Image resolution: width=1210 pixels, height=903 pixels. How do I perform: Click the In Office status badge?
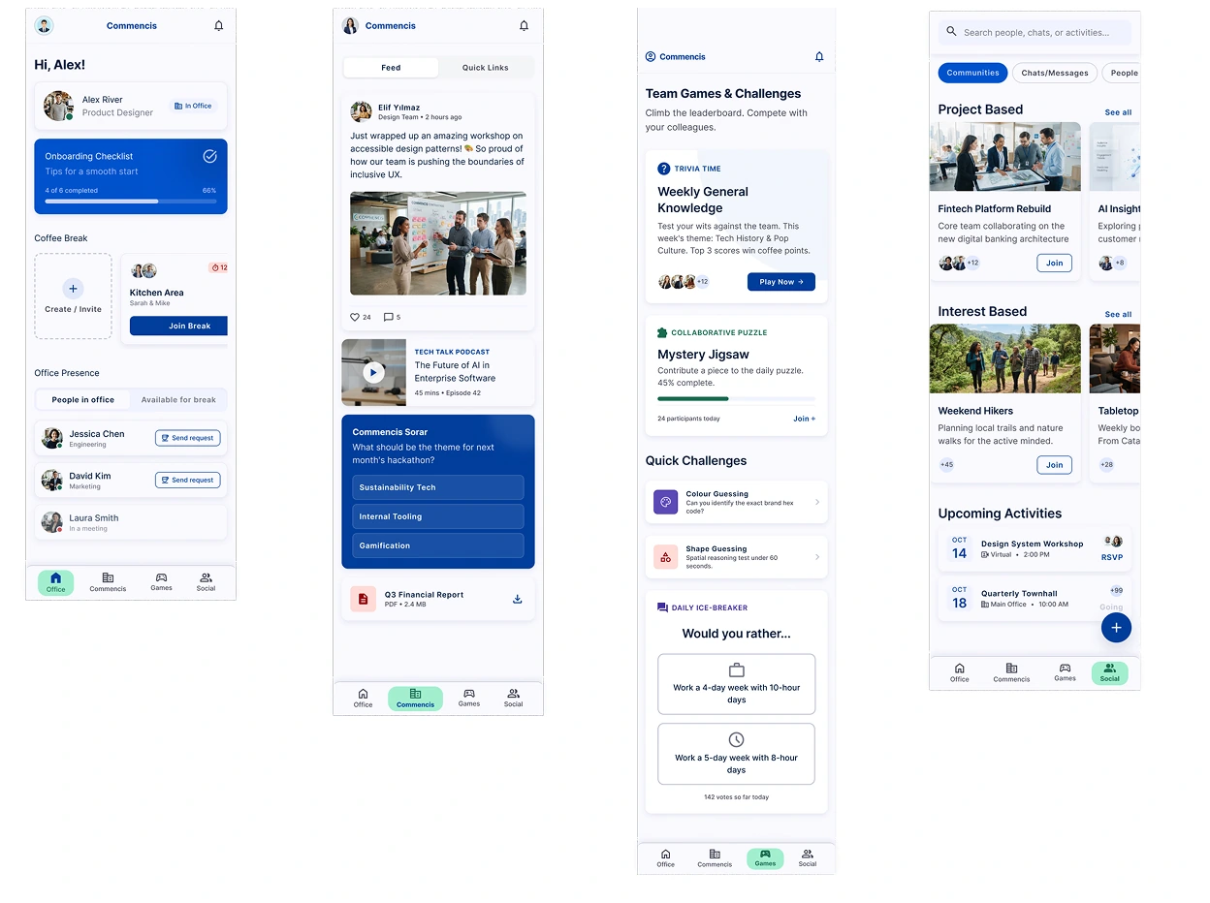[192, 106]
